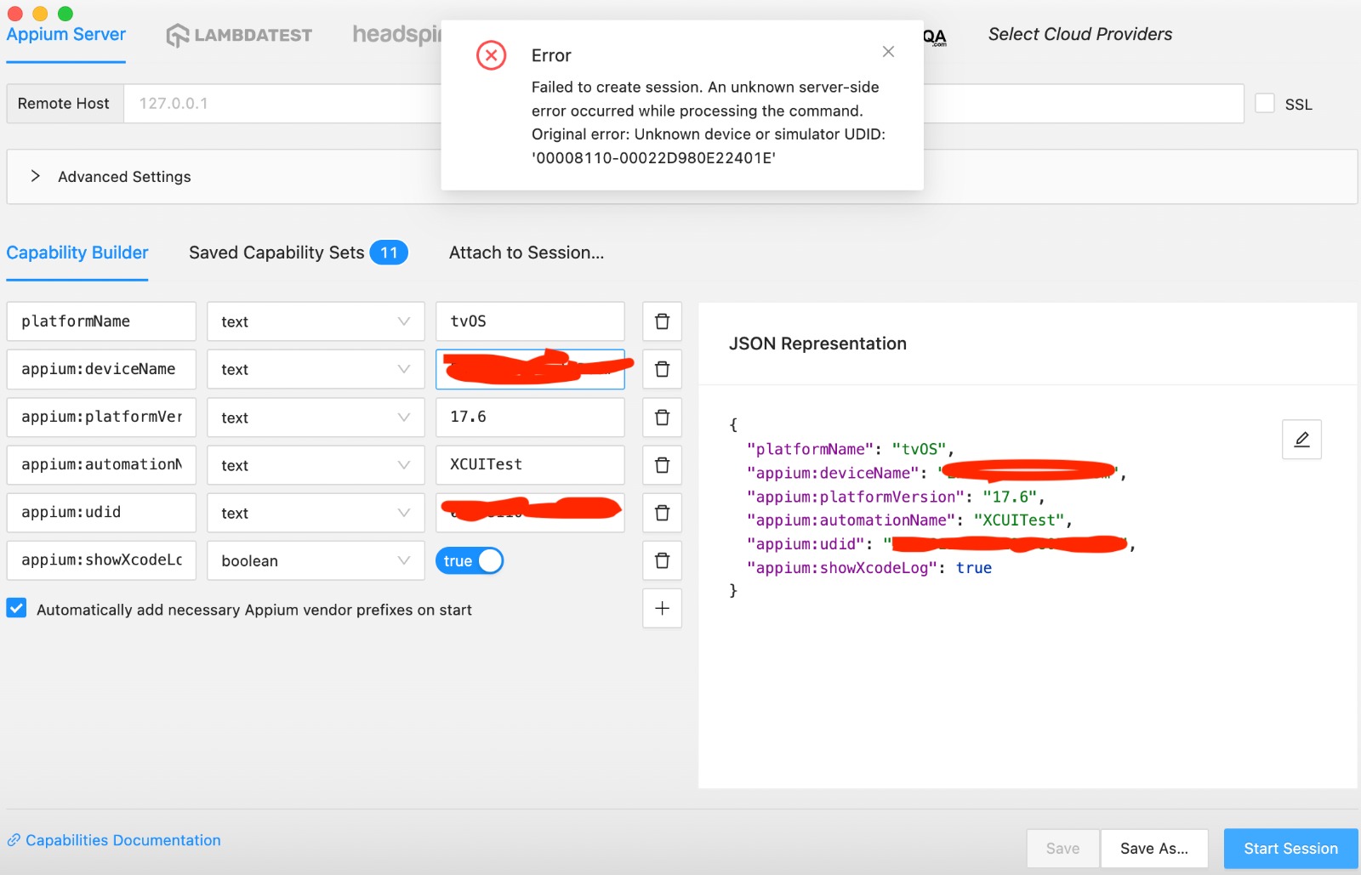Open type dropdown for appium:deviceName
Viewport: 1361px width, 875px height.
click(316, 369)
